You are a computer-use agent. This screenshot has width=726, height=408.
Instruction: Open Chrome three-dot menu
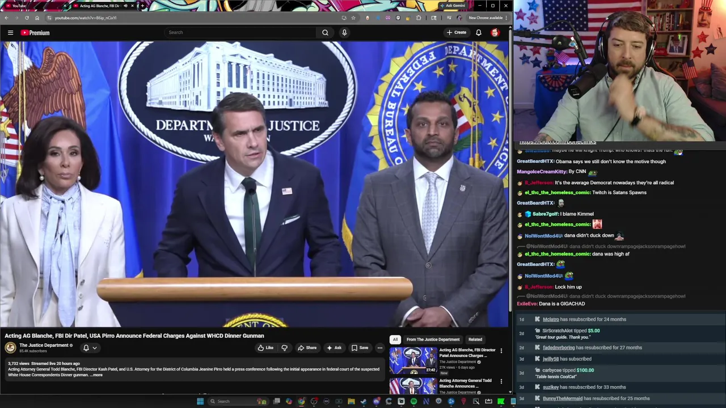coord(506,18)
